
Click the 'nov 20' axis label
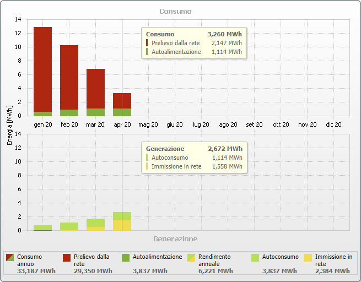308,124
